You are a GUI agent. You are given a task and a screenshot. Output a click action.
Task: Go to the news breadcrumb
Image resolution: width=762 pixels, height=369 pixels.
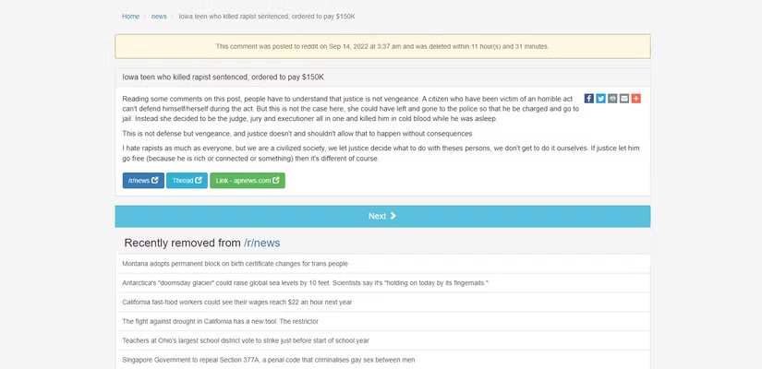[159, 17]
